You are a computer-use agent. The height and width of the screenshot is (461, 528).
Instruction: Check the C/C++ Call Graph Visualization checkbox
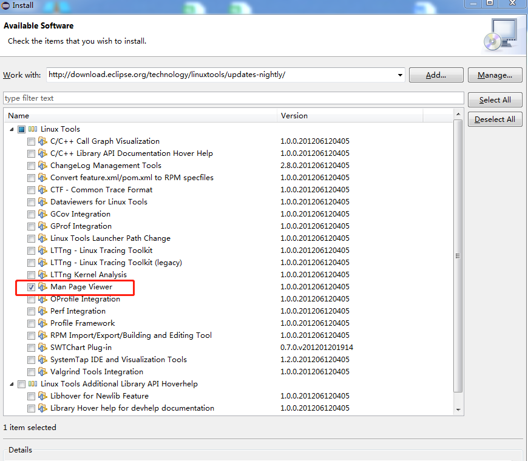point(31,142)
